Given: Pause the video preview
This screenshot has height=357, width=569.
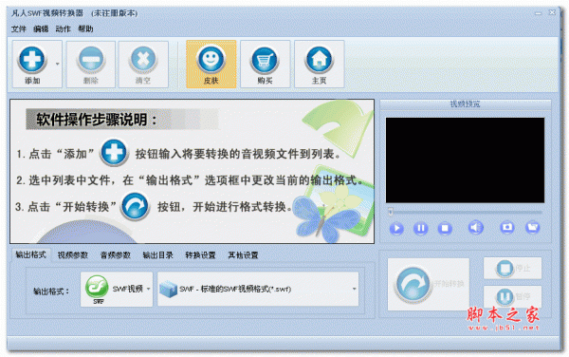Looking at the screenshot, I should pyautogui.click(x=420, y=229).
